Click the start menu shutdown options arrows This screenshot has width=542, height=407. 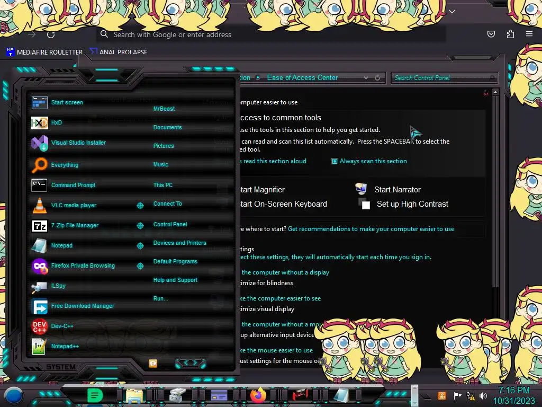tap(191, 363)
